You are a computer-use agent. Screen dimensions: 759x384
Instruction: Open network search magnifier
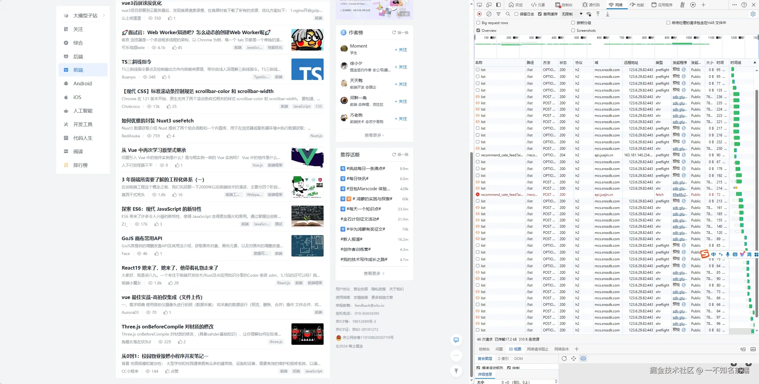[x=508, y=14]
